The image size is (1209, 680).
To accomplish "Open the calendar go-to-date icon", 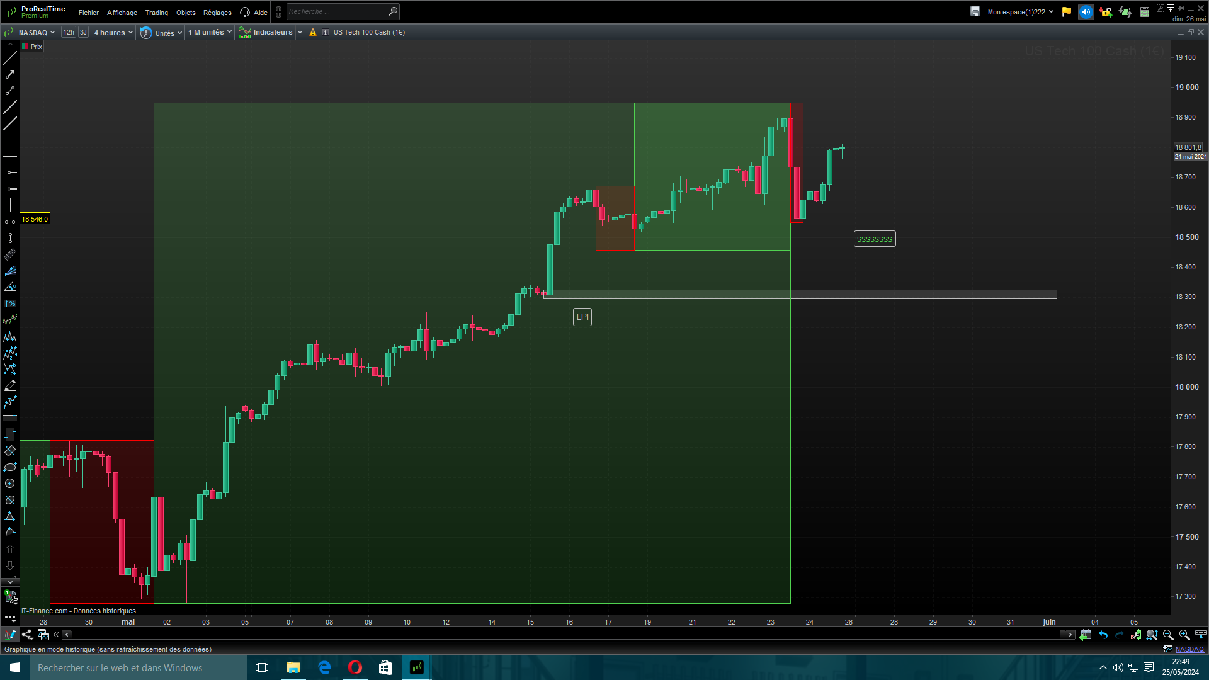I will point(1086,635).
